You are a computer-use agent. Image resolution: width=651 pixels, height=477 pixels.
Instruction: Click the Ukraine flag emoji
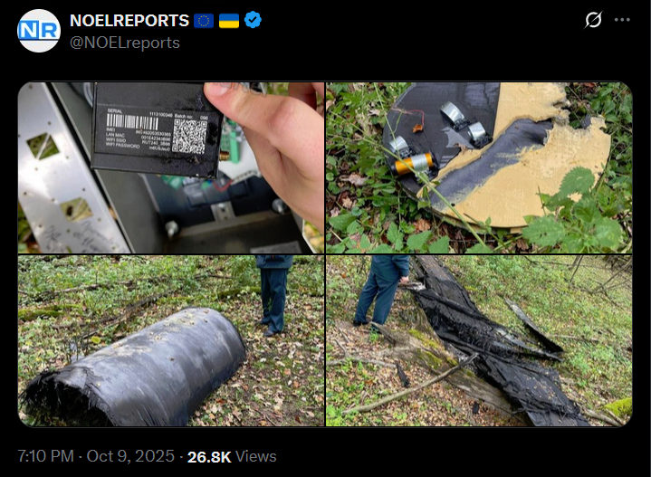pyautogui.click(x=229, y=21)
